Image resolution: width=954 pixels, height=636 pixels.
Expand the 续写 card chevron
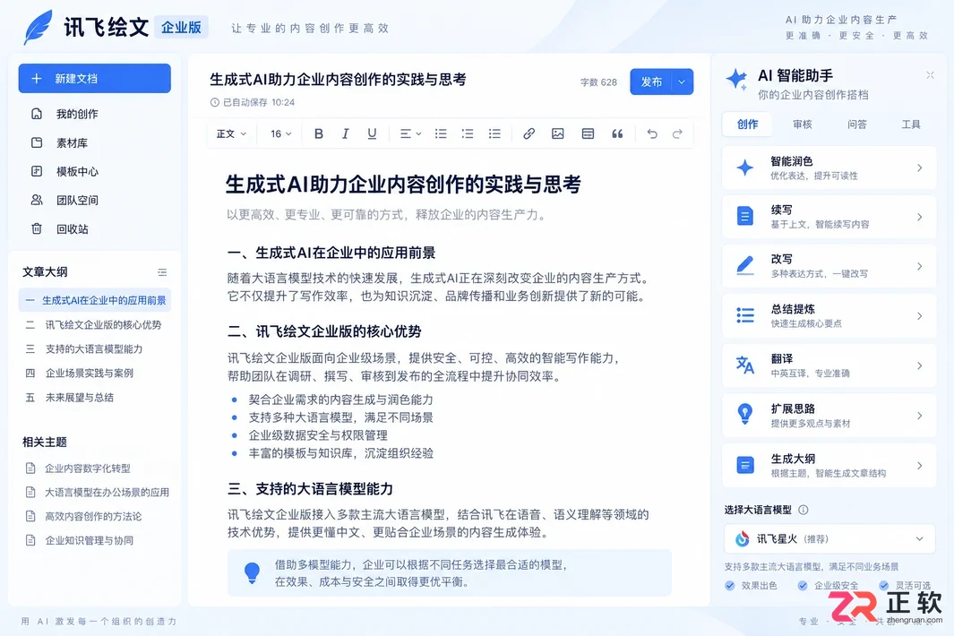pyautogui.click(x=919, y=217)
